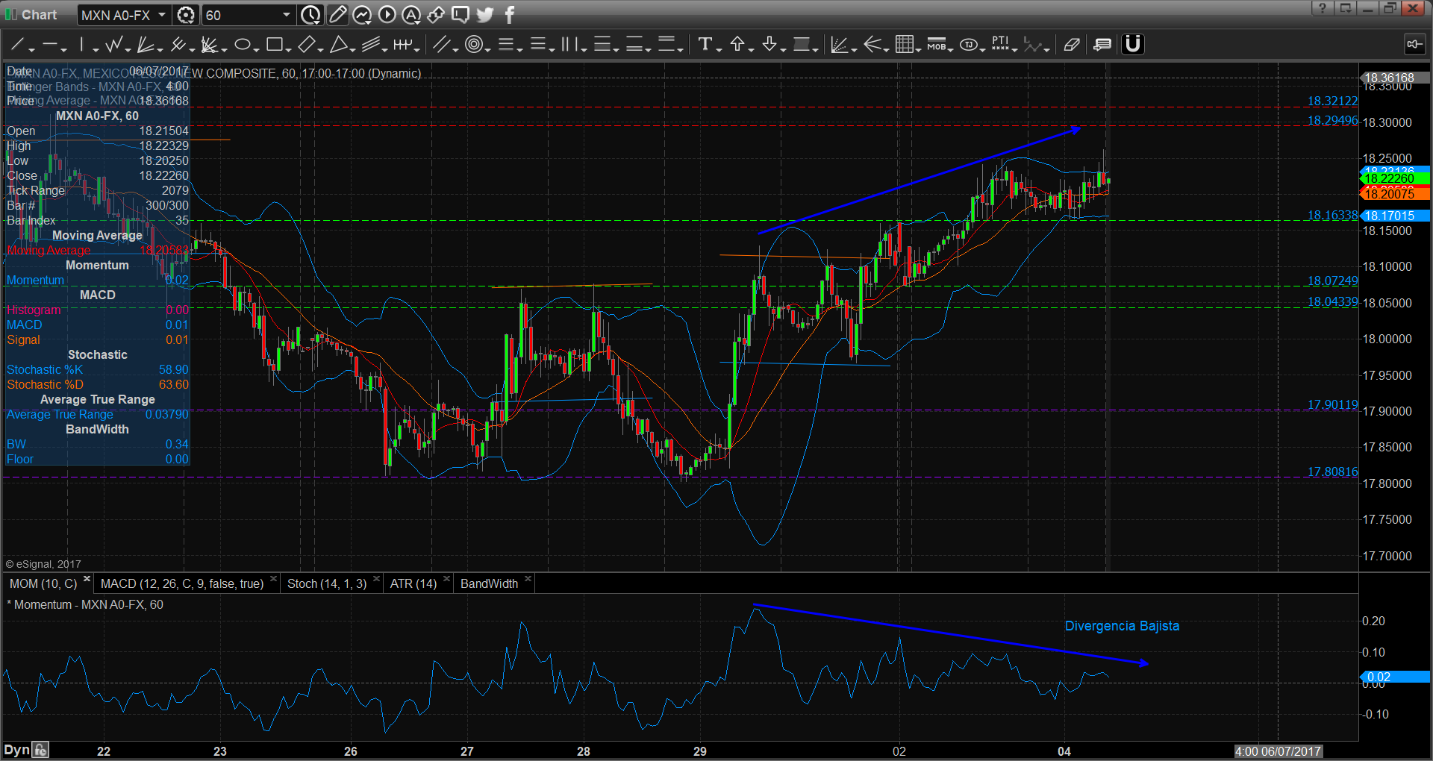This screenshot has height=761, width=1433.
Task: Click the chat bubble comment icon
Action: click(x=461, y=14)
